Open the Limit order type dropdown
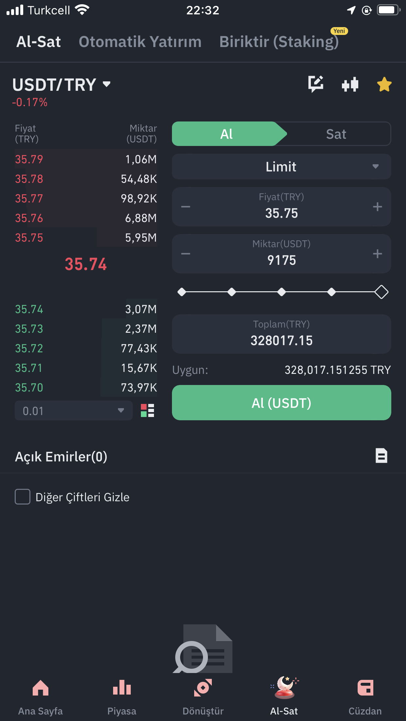This screenshot has width=406, height=721. click(281, 167)
